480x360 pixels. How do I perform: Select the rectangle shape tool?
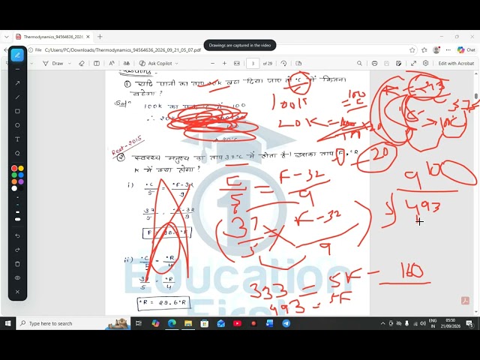point(17,111)
